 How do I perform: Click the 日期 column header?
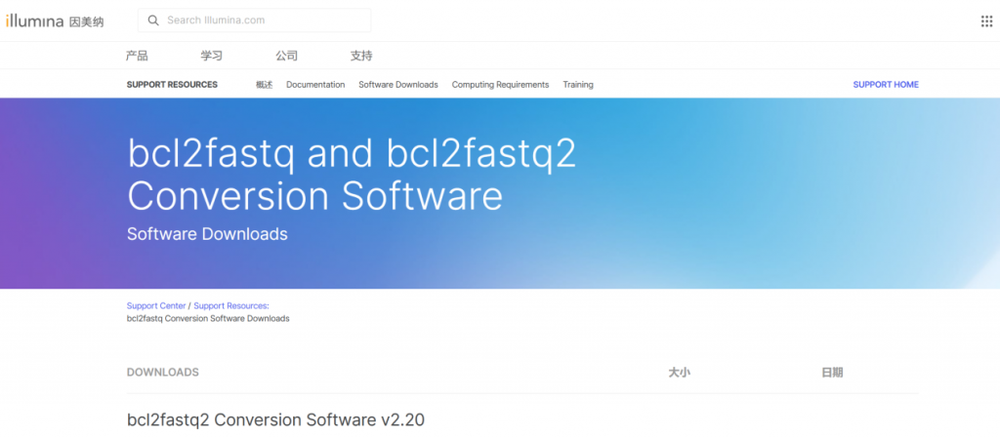[832, 373]
